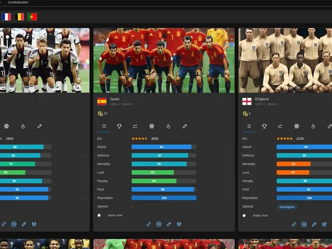Click Spain Elo value 2051
The width and height of the screenshot is (332, 249).
point(155,139)
